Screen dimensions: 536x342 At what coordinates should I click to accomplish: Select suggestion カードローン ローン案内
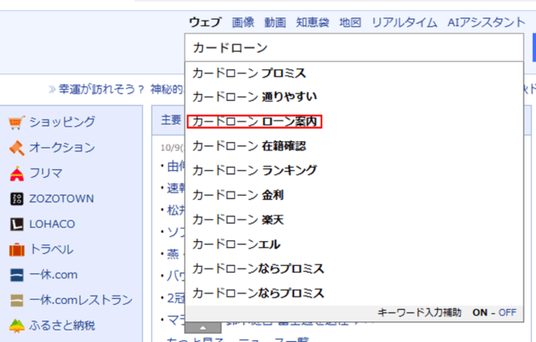coord(354,121)
